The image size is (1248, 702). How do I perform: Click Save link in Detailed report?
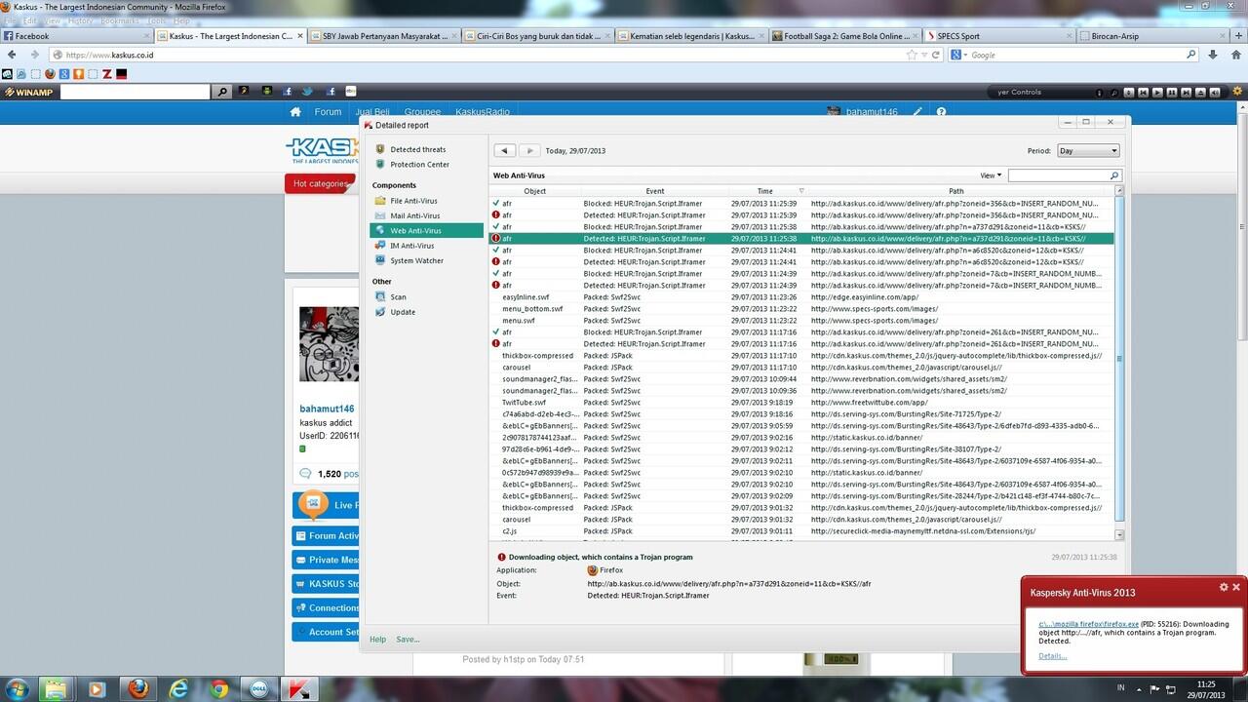click(408, 640)
